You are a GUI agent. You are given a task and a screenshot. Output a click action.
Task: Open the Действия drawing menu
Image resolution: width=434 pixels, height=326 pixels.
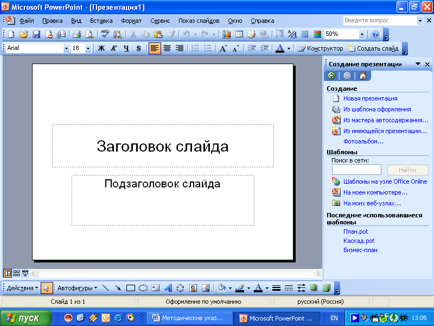(22, 288)
